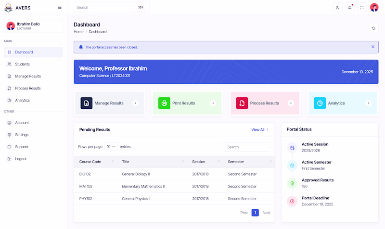The image size is (385, 229).
Task: Click Support sidebar chat bubble icon
Action: (9, 147)
